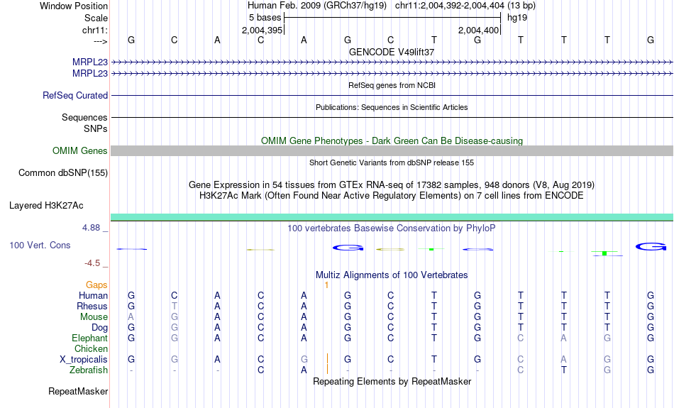Click the hg19 label beside the scale bar
The height and width of the screenshot is (408, 674).
tap(517, 18)
